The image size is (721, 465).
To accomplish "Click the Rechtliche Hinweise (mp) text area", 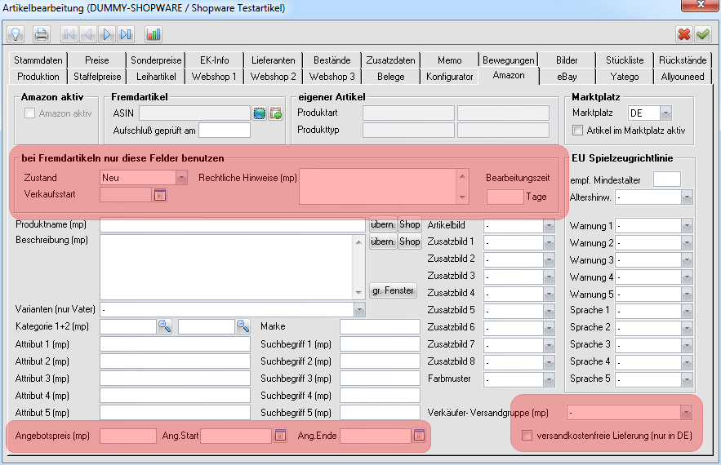I will pos(378,187).
